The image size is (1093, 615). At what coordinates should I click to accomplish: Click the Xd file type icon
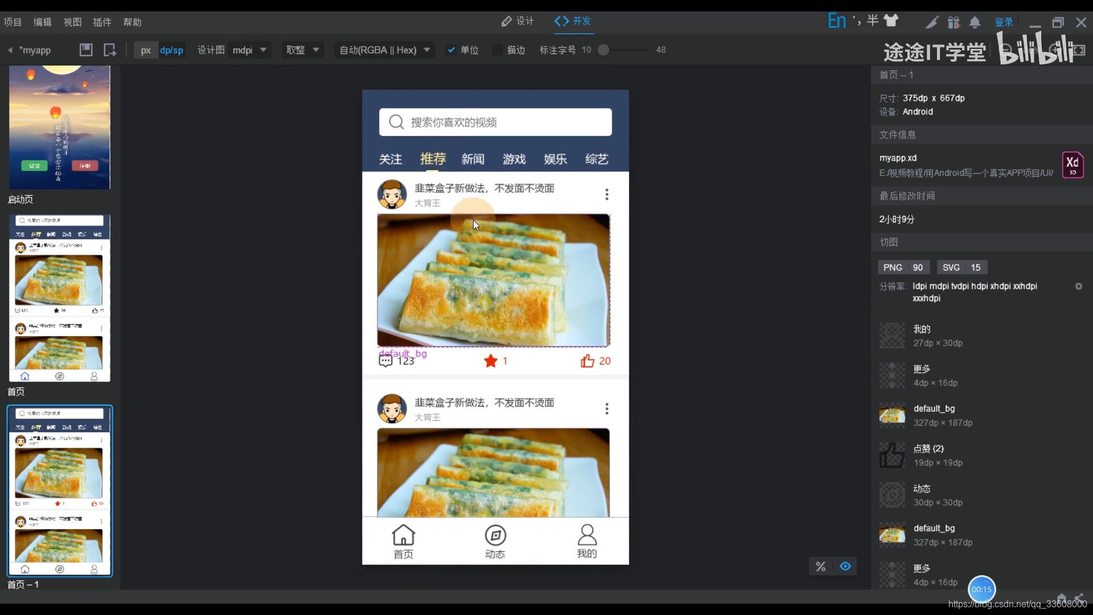click(1073, 165)
